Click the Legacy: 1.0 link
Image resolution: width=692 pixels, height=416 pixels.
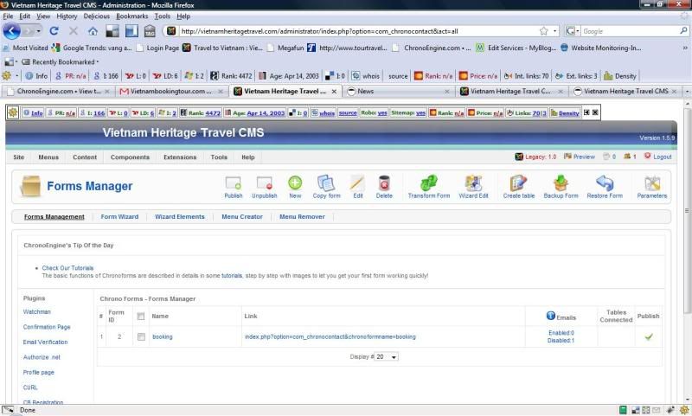535,157
